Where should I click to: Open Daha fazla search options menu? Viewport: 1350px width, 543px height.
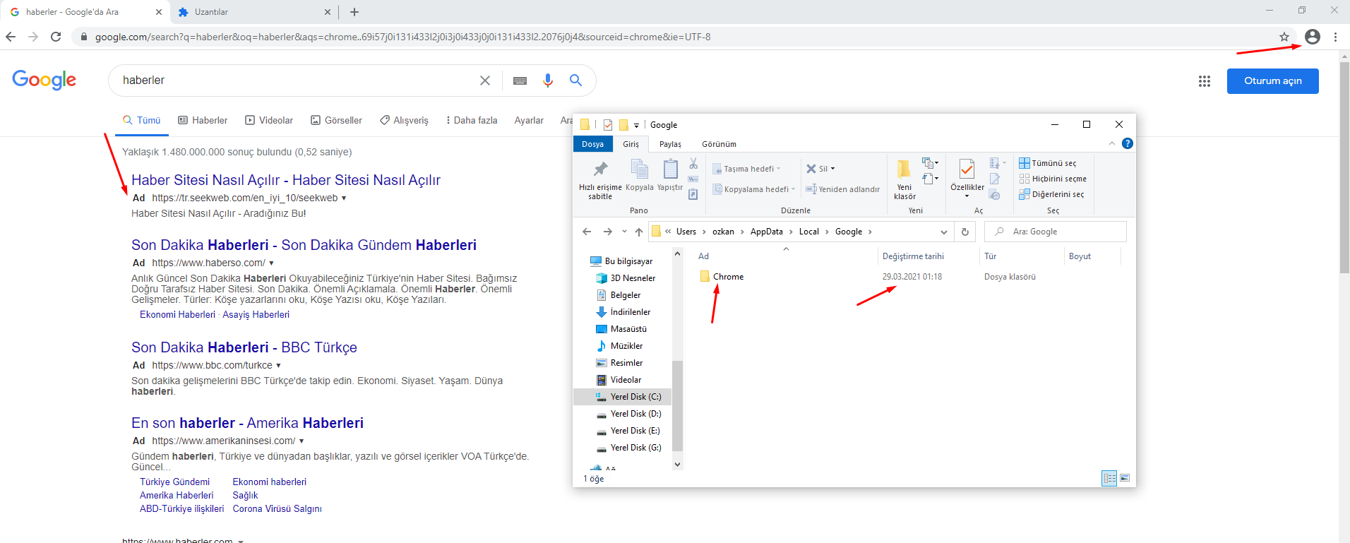click(x=471, y=120)
